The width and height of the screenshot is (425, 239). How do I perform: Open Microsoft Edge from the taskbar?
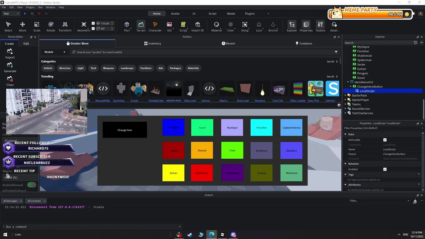tap(212, 234)
